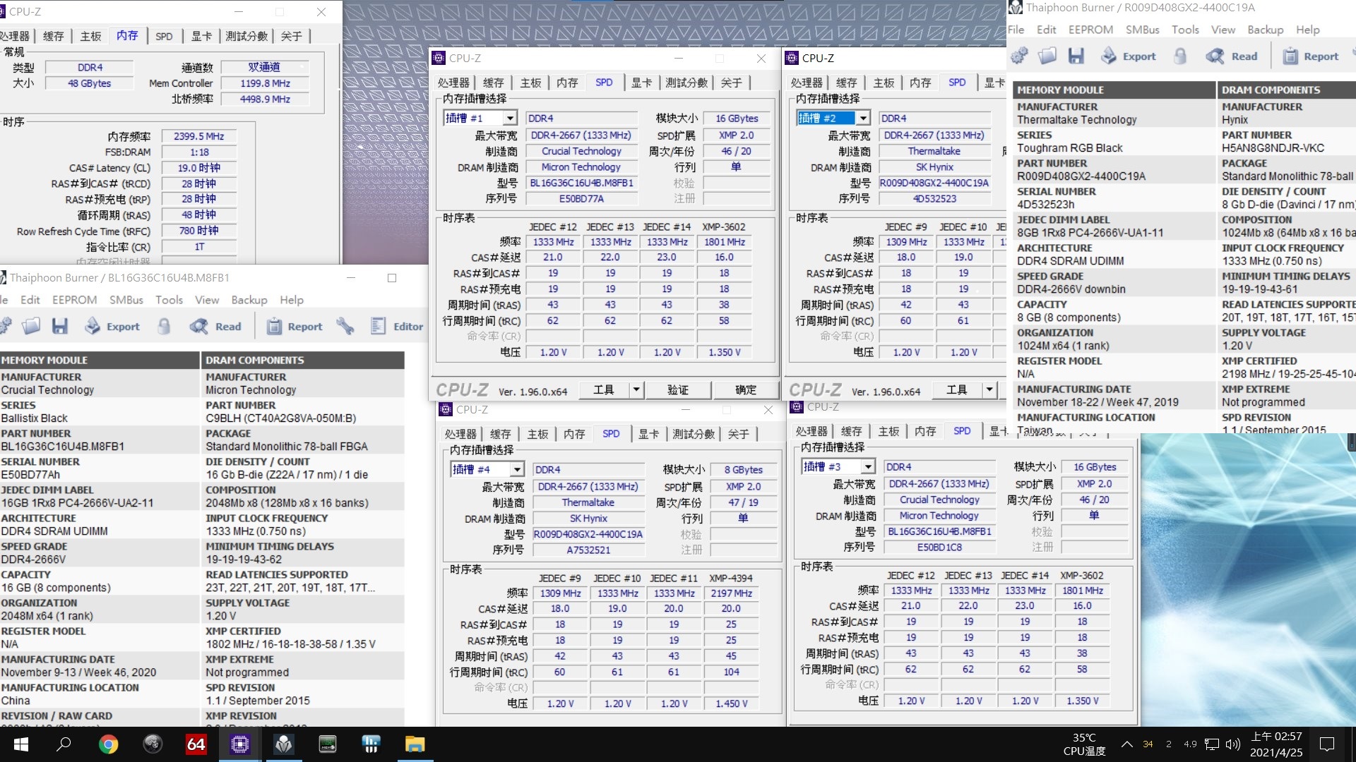Click the 48 GBytes size field
The image size is (1356, 762).
[x=90, y=83]
